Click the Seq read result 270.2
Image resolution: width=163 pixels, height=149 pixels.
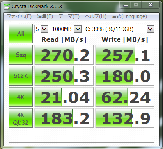(64, 55)
